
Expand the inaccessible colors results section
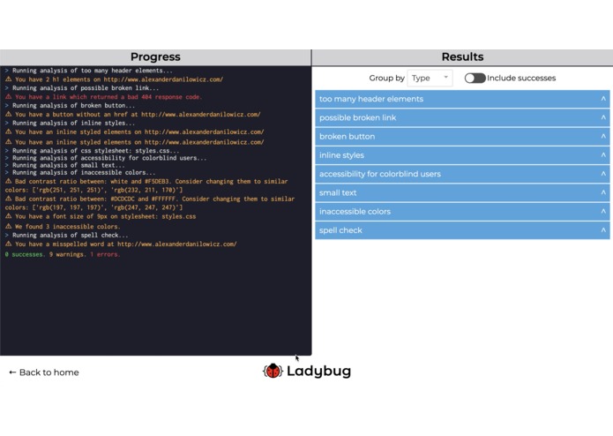[462, 212]
